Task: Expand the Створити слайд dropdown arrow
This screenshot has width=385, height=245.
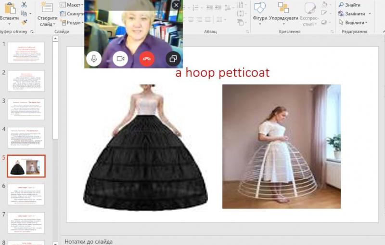Action: pos(54,24)
